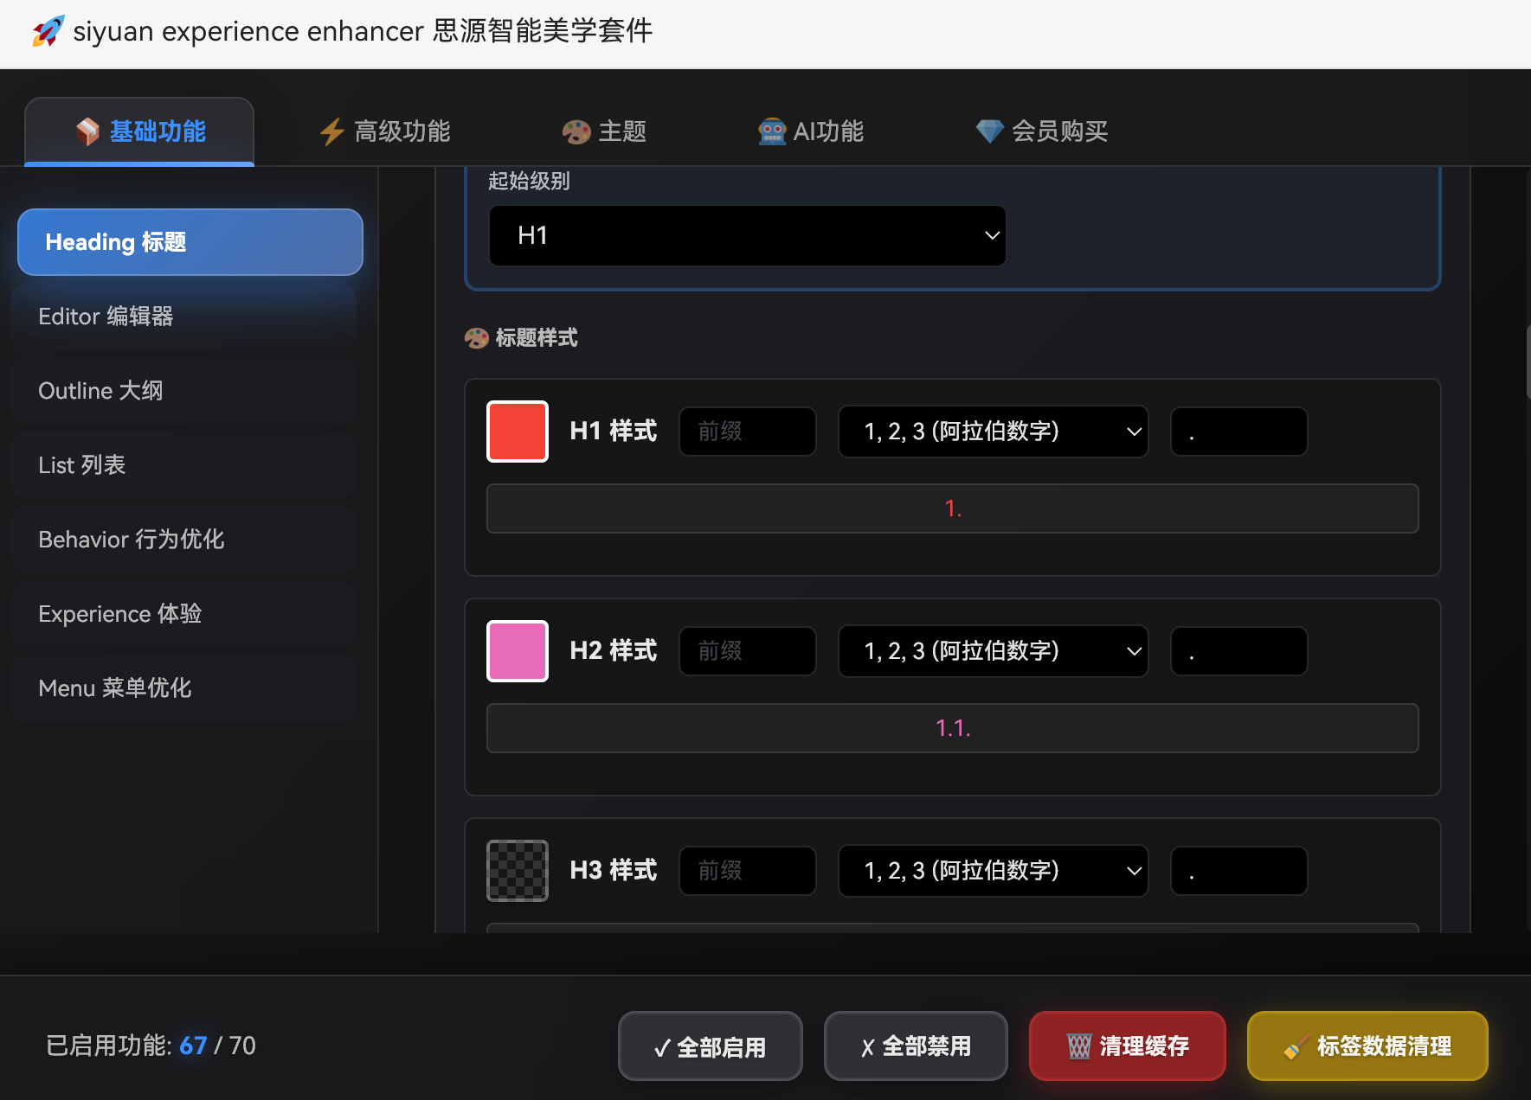The image size is (1531, 1100).
Task: Focus the H3 样式 前缀 prefix field
Action: 748,871
